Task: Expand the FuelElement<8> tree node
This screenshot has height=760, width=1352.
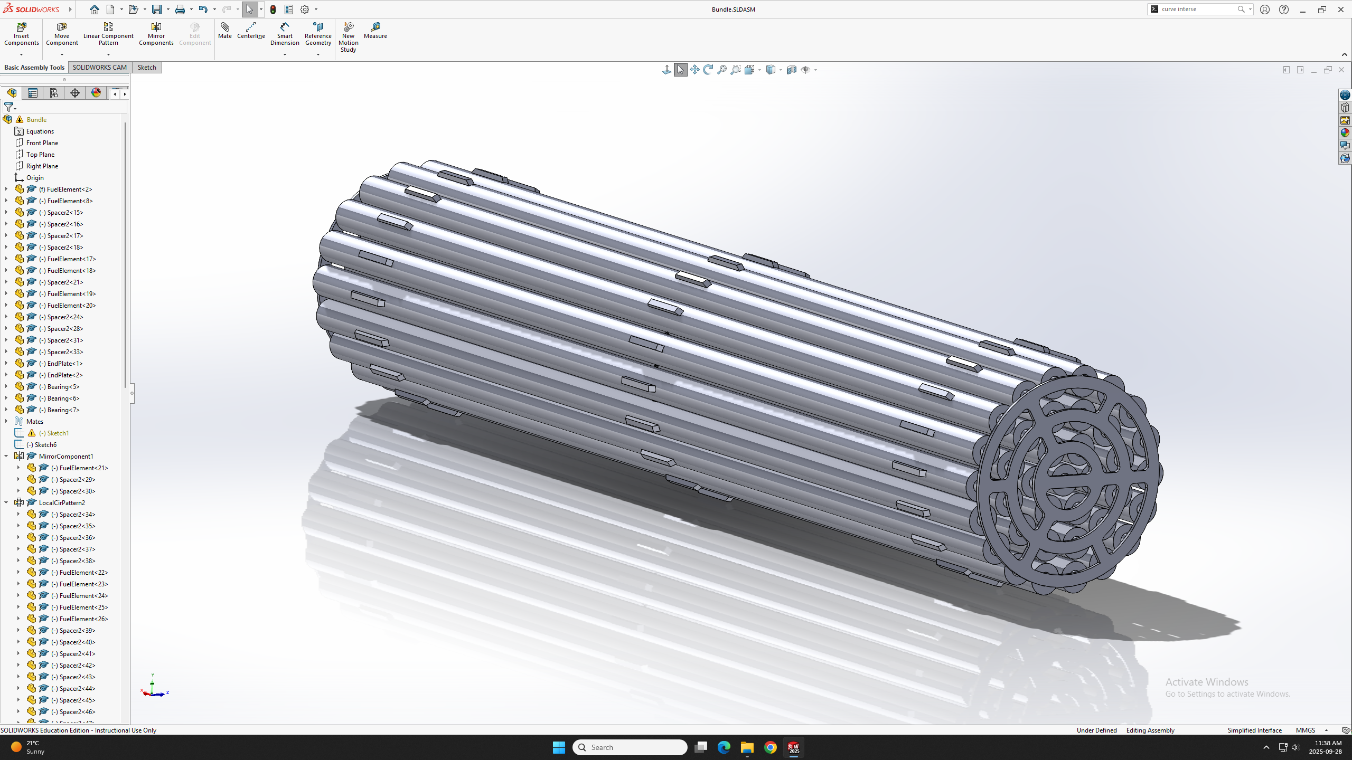Action: pyautogui.click(x=6, y=201)
